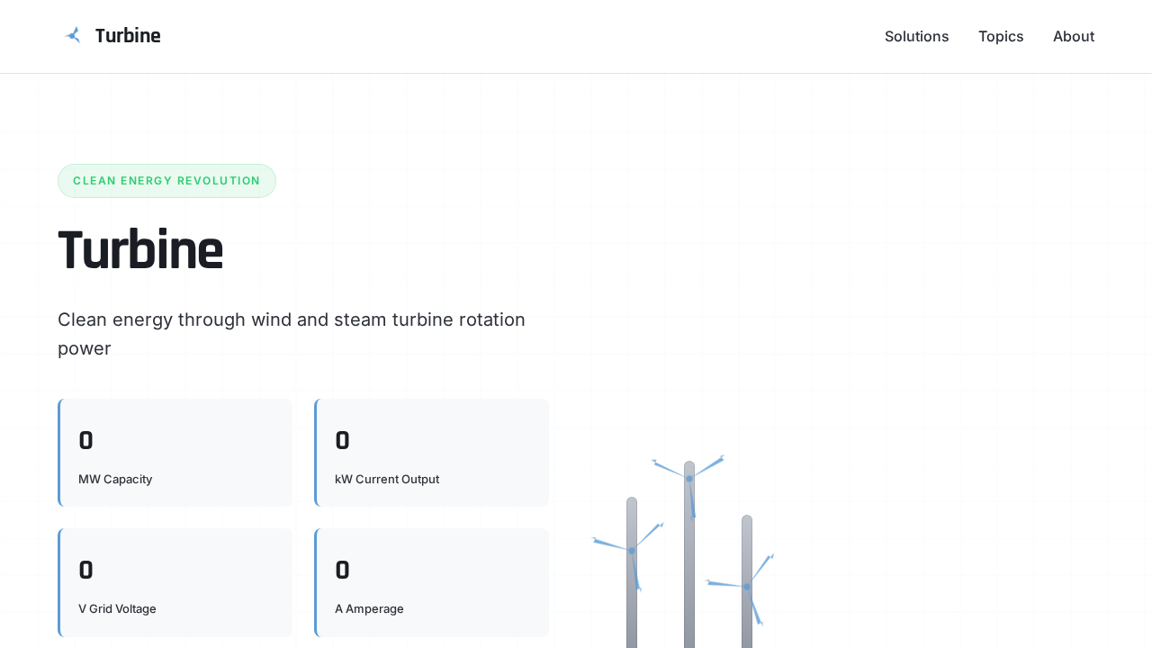This screenshot has width=1152, height=648.
Task: Select the MW Capacity stat card
Action: pos(175,453)
